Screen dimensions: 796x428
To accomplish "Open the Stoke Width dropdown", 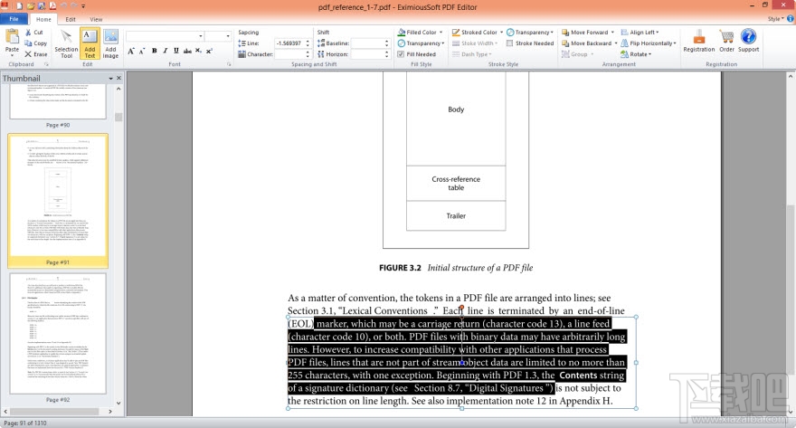I will click(x=475, y=43).
